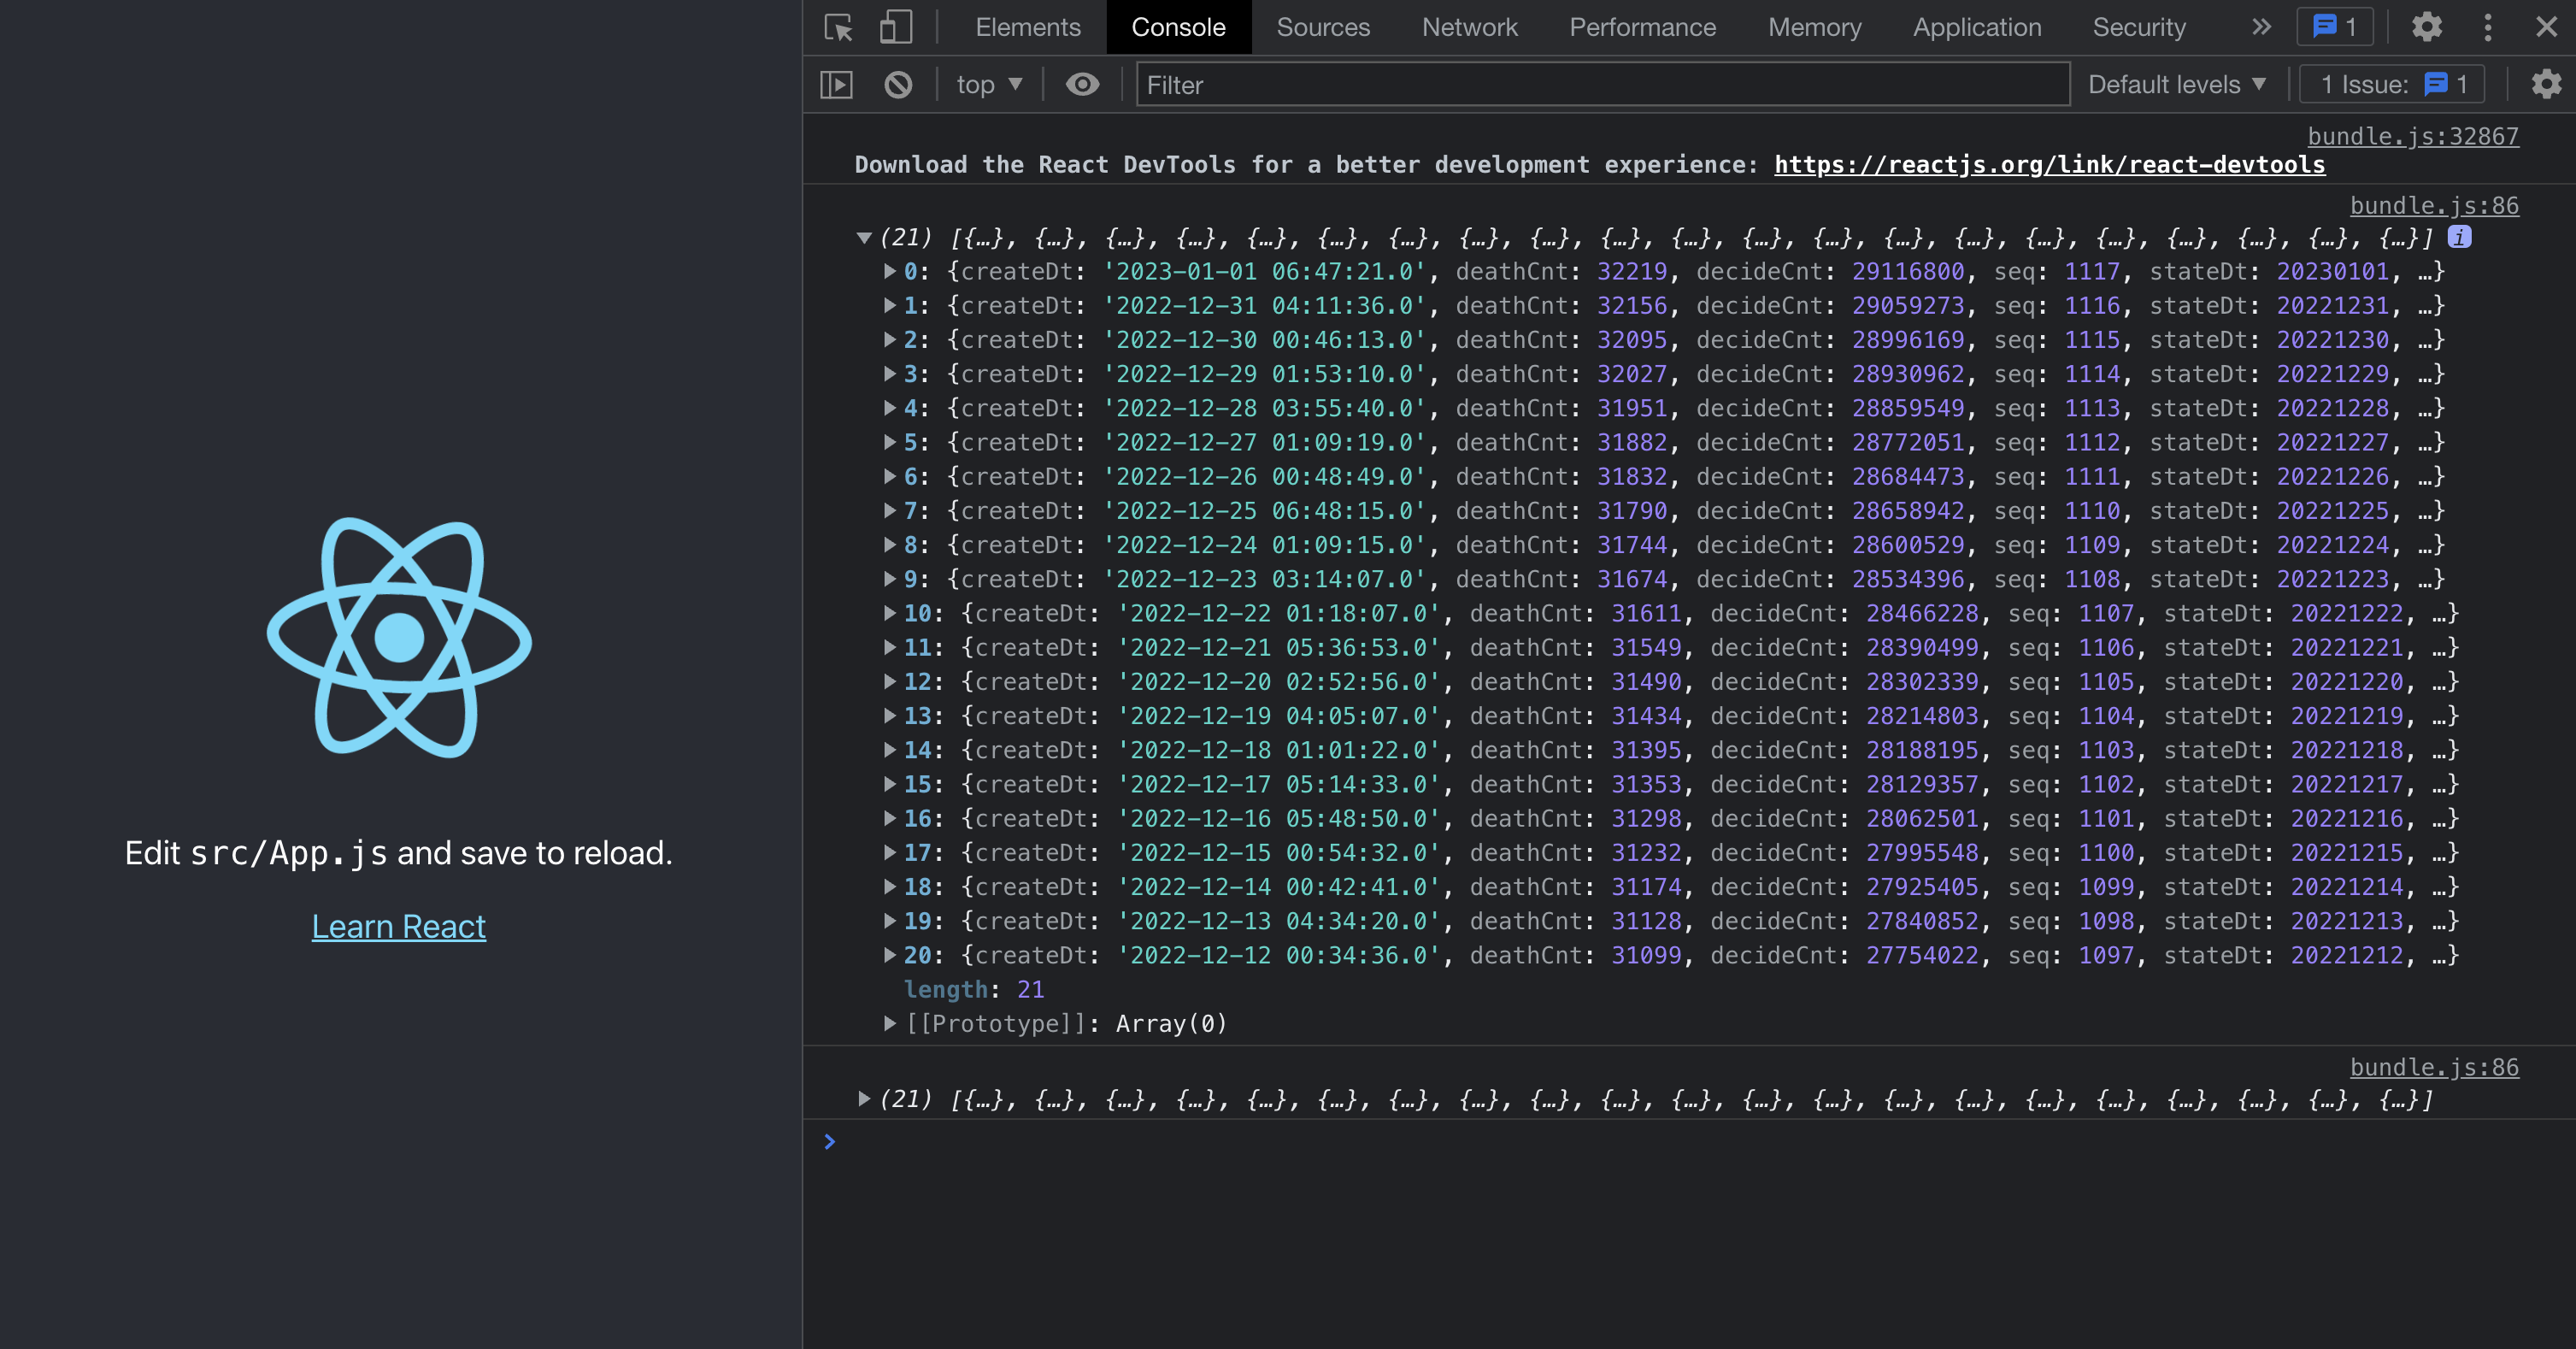Close the DevTools panel
This screenshot has height=1349, width=2576.
2546,27
